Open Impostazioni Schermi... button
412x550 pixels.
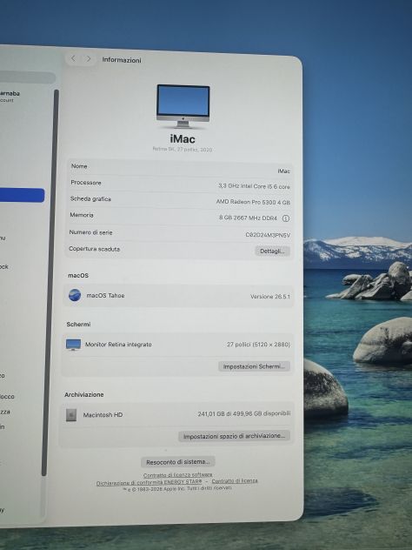click(x=254, y=366)
